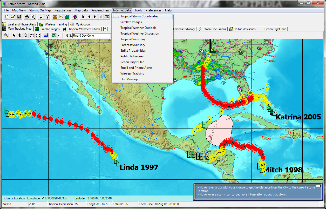Open the File menu

coord(6,10)
